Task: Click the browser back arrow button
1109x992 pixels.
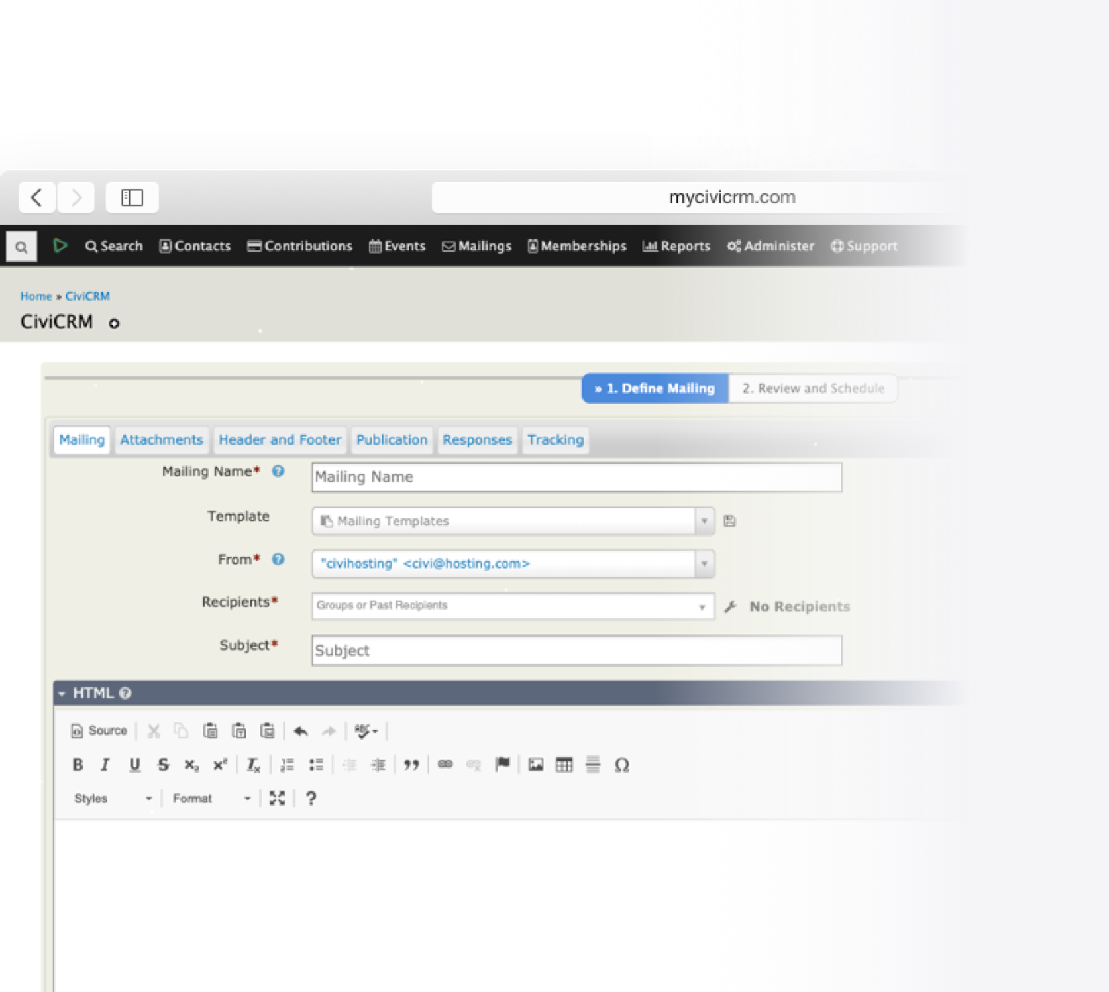Action: point(36,197)
